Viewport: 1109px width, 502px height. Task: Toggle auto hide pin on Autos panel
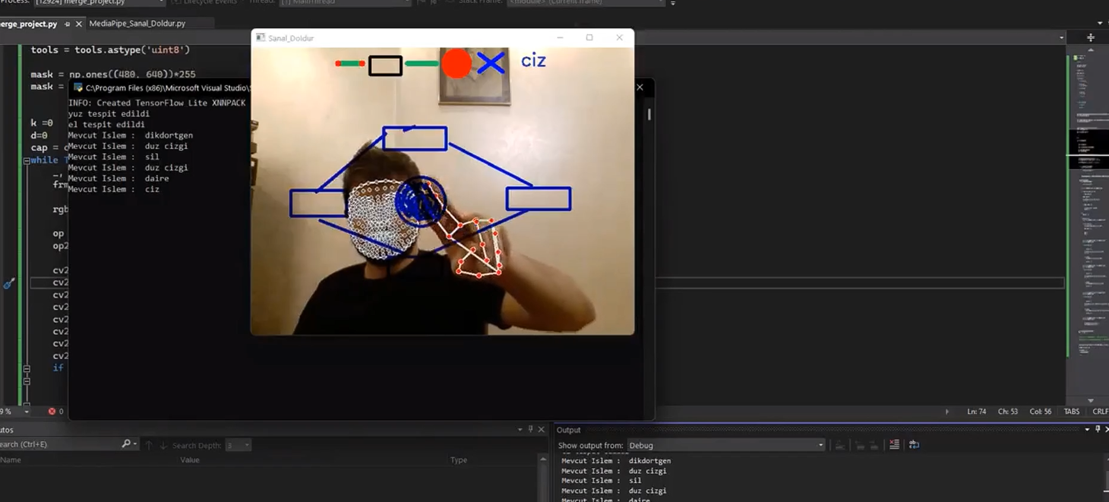click(x=530, y=429)
